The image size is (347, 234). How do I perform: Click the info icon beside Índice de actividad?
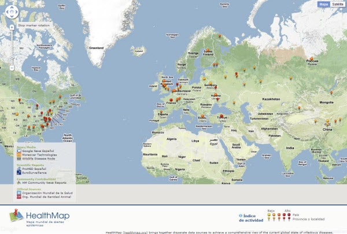click(x=241, y=216)
